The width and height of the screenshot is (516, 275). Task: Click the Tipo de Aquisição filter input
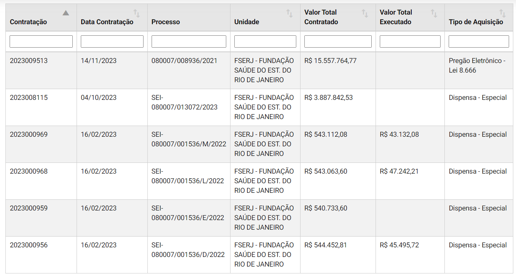point(479,41)
